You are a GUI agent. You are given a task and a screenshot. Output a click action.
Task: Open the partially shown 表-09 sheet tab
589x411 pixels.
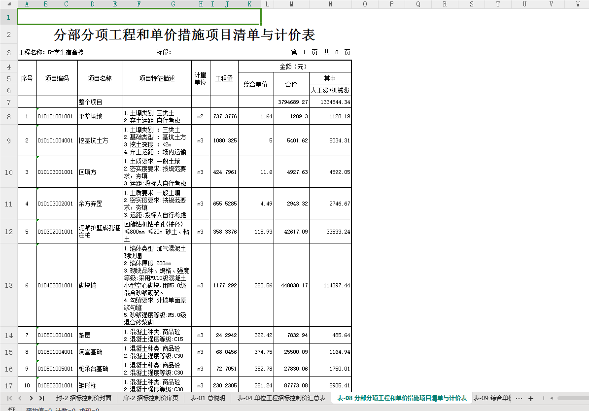click(492, 398)
